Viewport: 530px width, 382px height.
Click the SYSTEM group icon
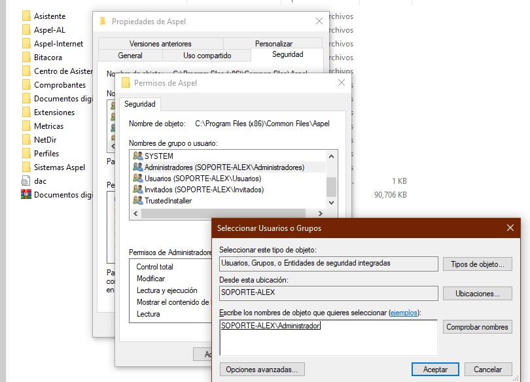(138, 156)
